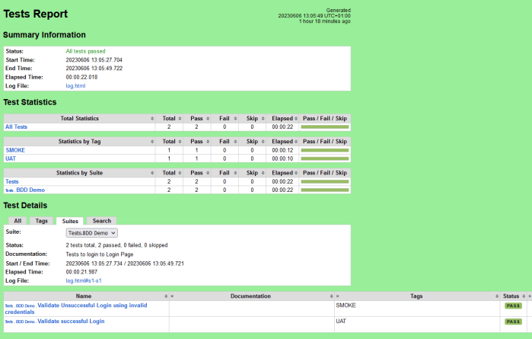Click the Tests suite link
Screen dimensions: 532x339
12,182
